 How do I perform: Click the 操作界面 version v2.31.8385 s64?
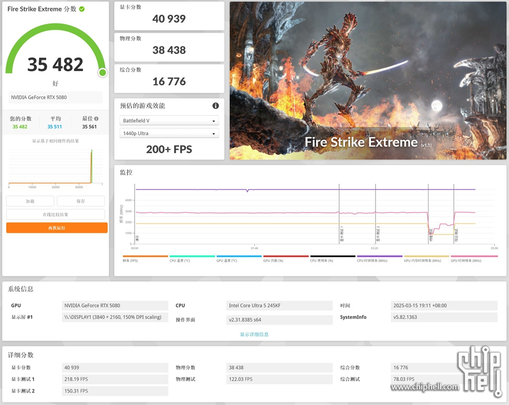(x=279, y=320)
